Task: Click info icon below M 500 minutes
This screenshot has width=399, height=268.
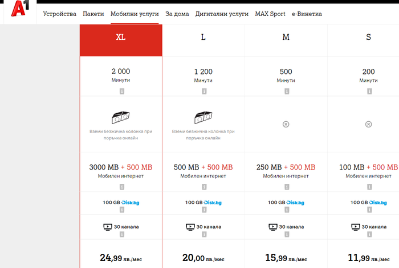Action: [287, 91]
